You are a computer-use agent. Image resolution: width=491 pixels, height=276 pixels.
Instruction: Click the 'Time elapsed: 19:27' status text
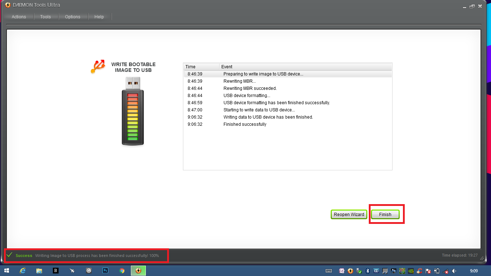click(460, 256)
